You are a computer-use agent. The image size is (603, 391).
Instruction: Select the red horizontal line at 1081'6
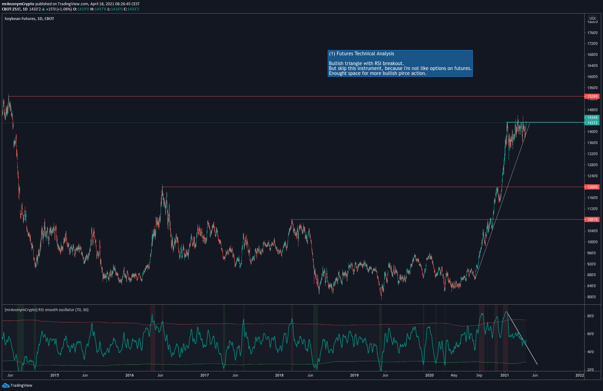pos(438,219)
